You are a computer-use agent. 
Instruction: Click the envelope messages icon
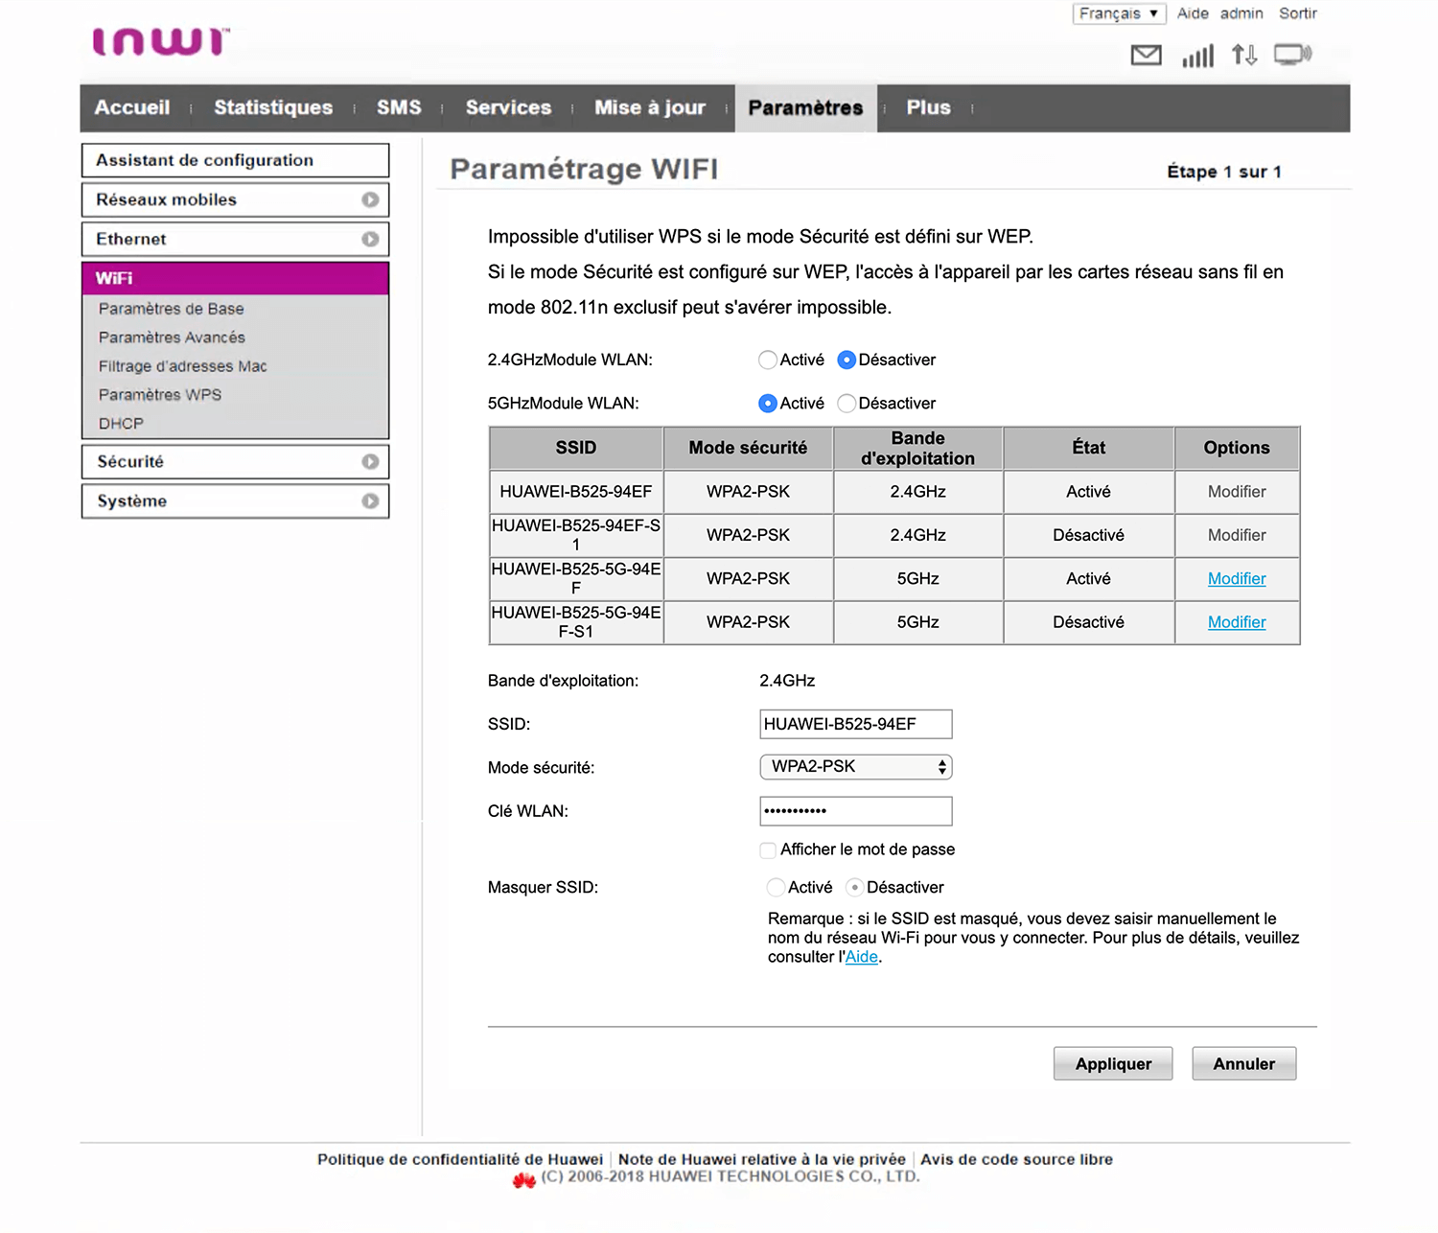tap(1146, 56)
